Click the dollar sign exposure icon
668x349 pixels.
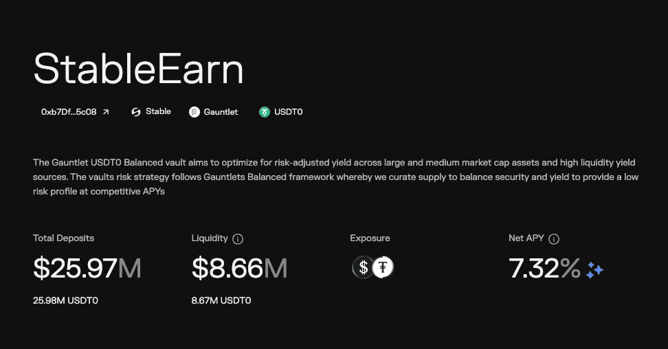[363, 267]
